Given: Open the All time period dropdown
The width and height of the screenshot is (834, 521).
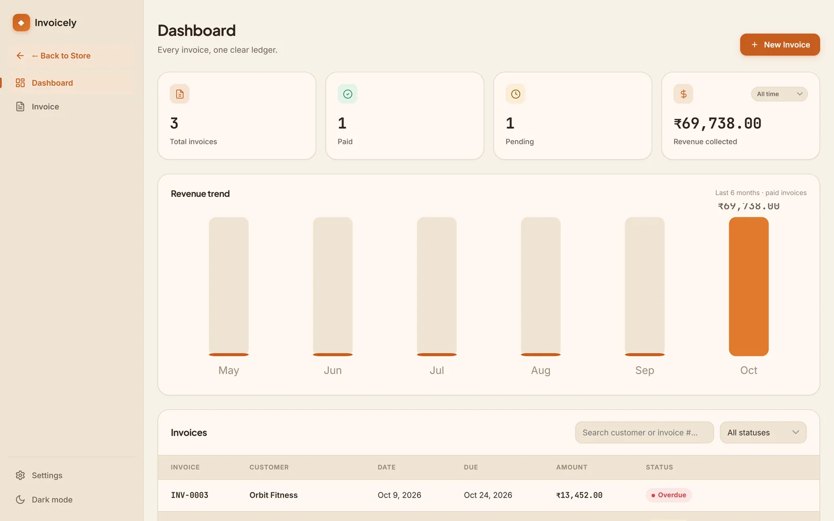Looking at the screenshot, I should point(779,94).
